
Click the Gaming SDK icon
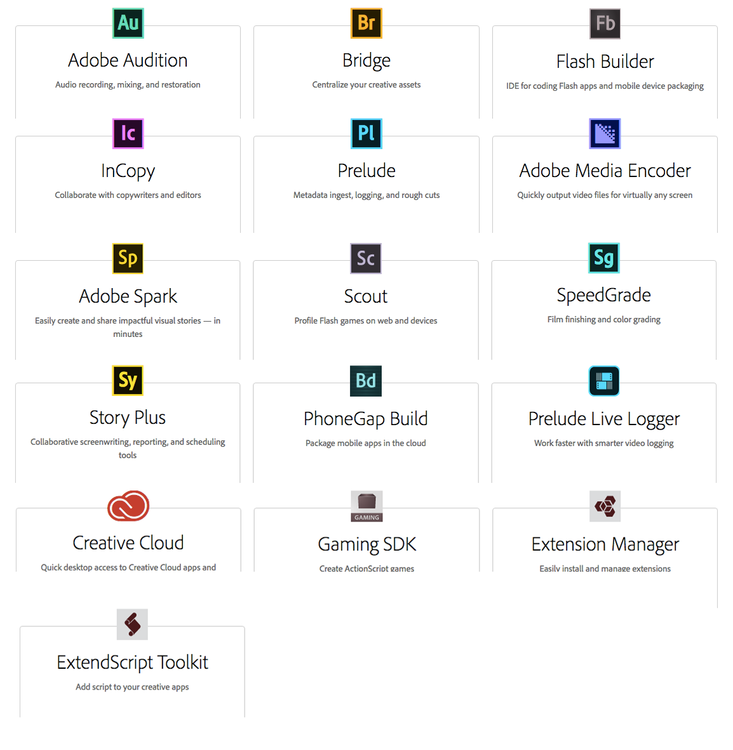click(x=366, y=506)
